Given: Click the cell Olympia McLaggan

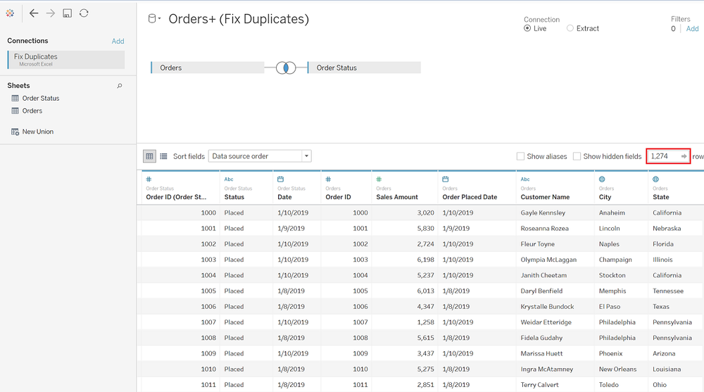Looking at the screenshot, I should [x=548, y=260].
